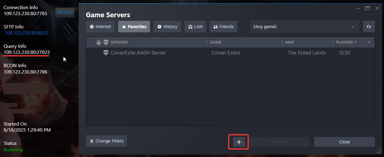This screenshot has height=157, width=384.
Task: Refresh the server list
Action: tap(369, 27)
